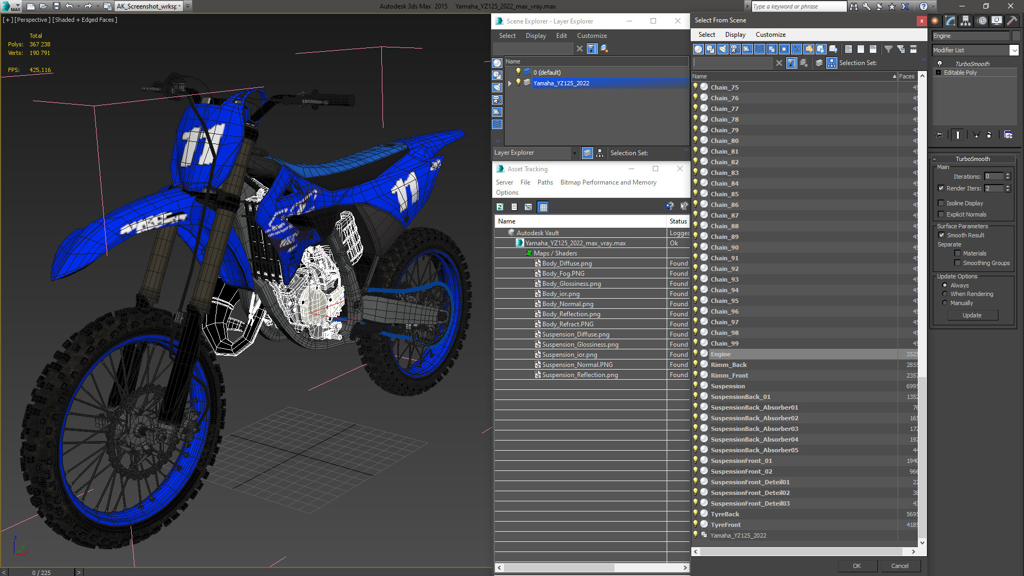Open Select menu in Scene Explorer

(x=507, y=36)
